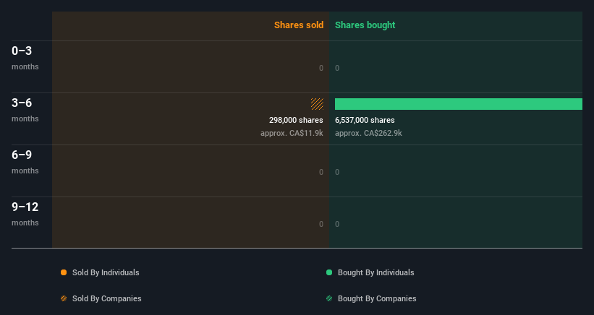594x315 pixels.
Task: Click the shares bought zero in 9–12 months row
Action: 337,224
